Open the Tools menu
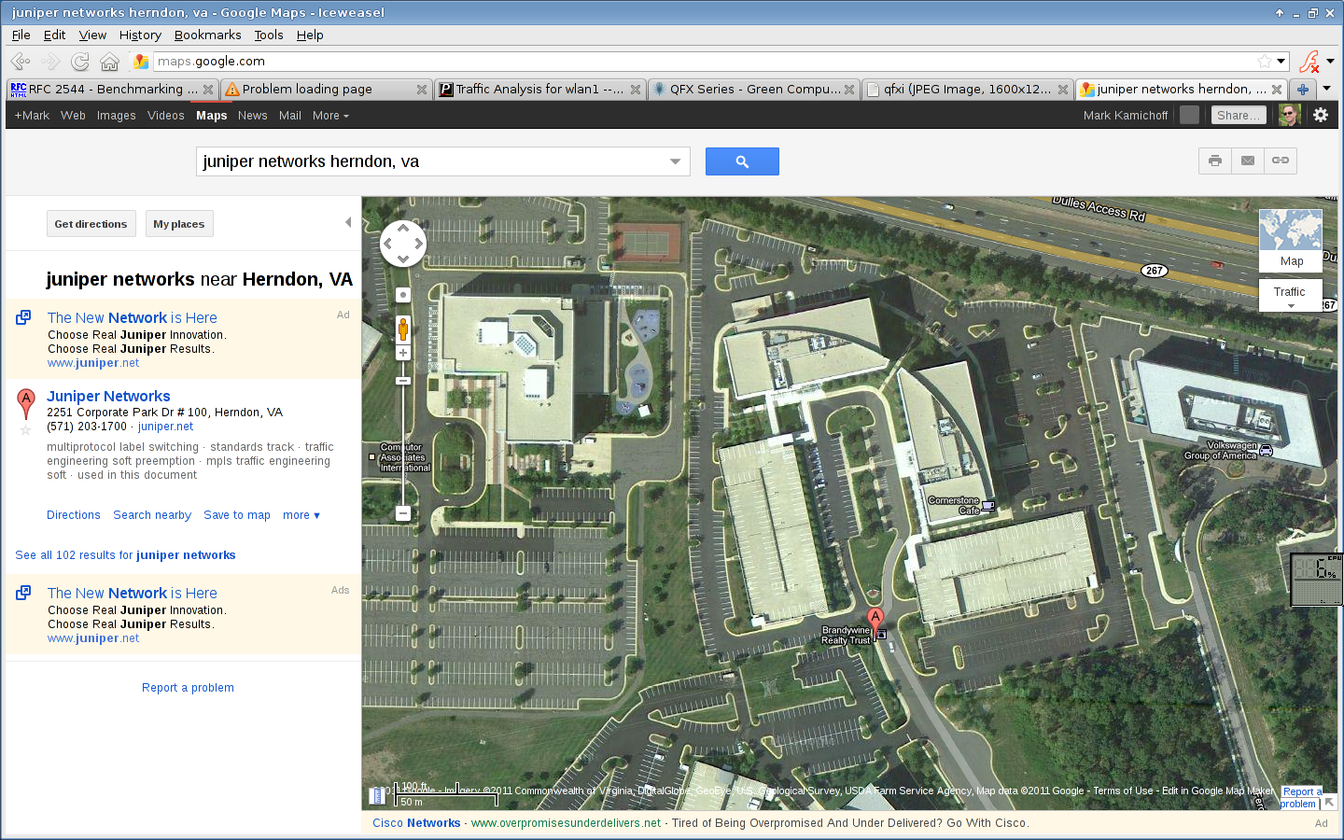The width and height of the screenshot is (1344, 840). 269,35
